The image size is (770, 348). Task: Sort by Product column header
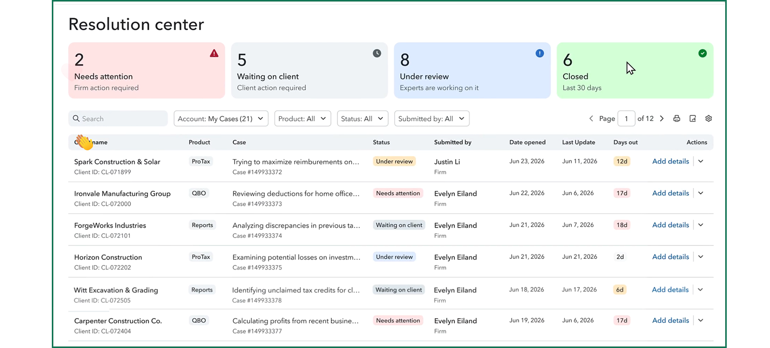pos(199,142)
